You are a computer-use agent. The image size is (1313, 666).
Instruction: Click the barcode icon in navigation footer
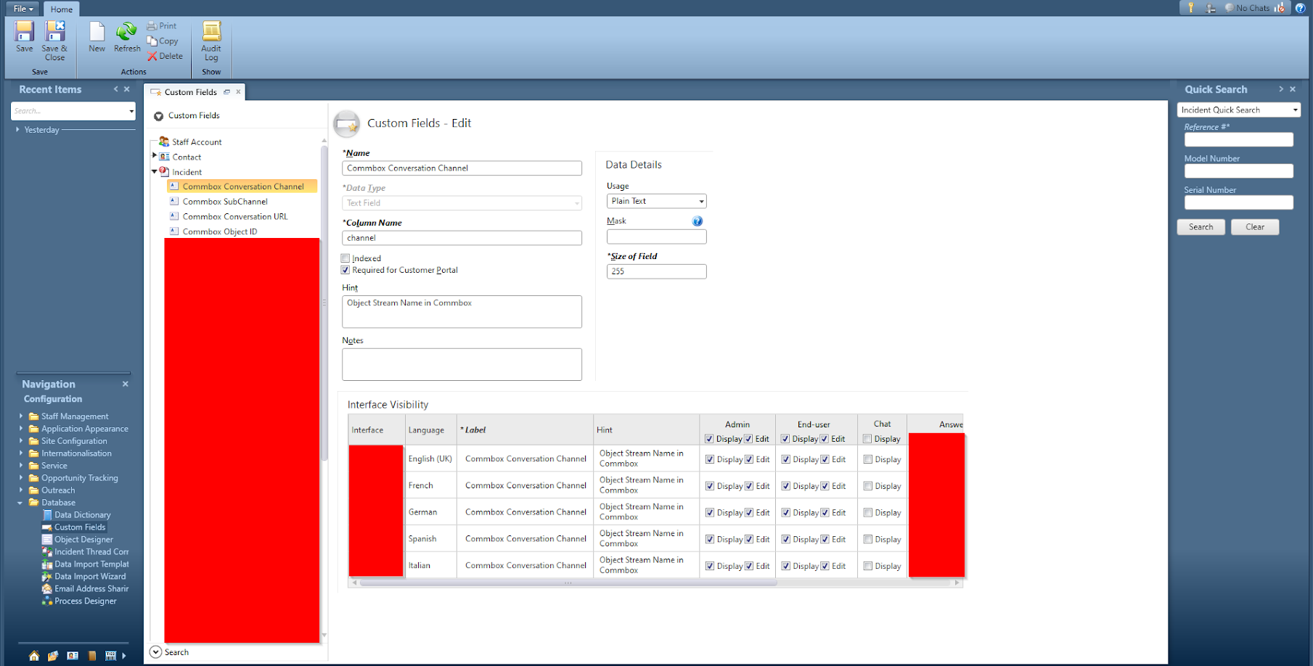pyautogui.click(x=110, y=656)
